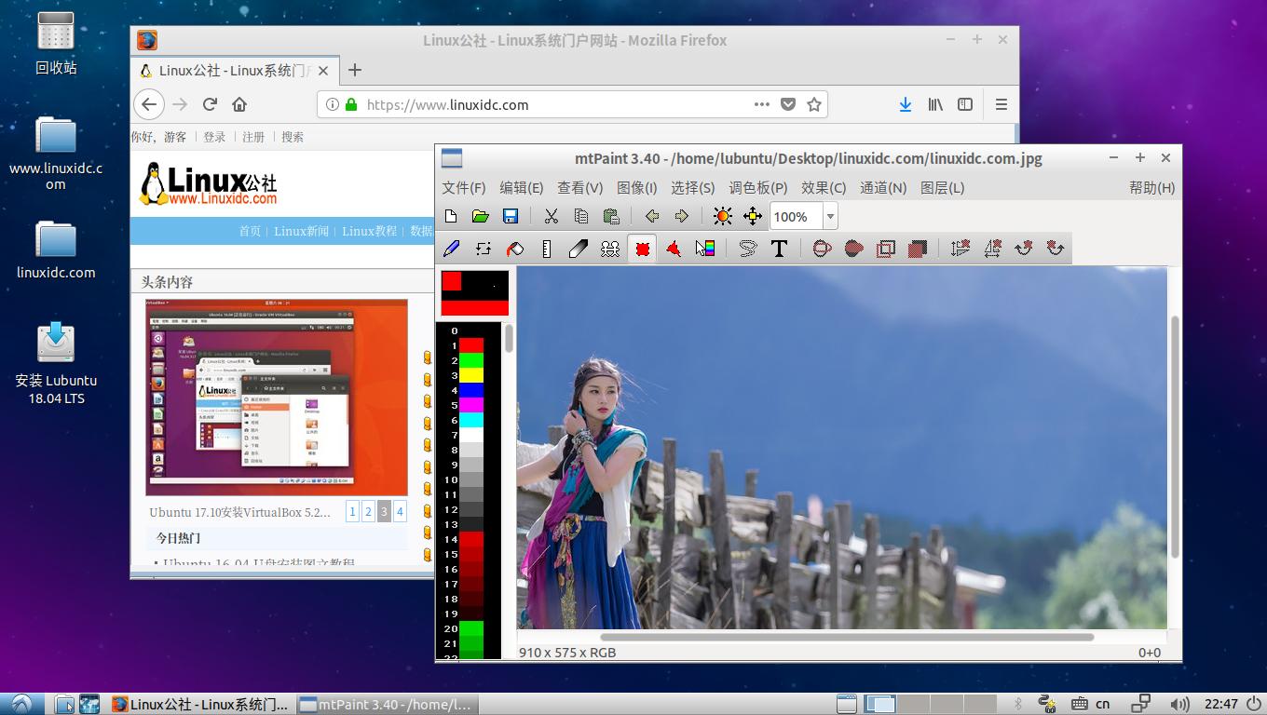Activate the Clone tool
Screen dimensions: 1267x715
(x=610, y=248)
